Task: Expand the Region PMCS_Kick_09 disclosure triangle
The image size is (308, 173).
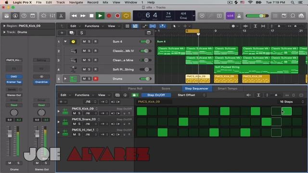Action: pyautogui.click(x=4, y=25)
